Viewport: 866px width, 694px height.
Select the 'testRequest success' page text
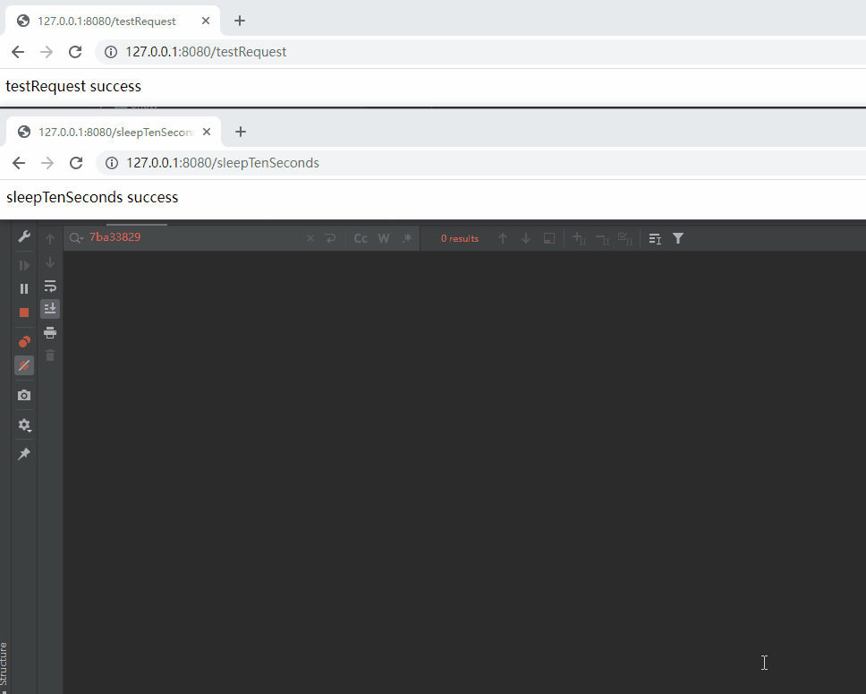(x=73, y=86)
